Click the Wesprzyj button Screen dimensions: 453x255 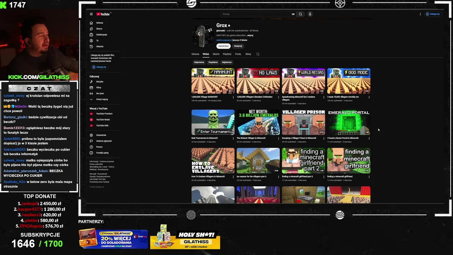[x=238, y=46]
